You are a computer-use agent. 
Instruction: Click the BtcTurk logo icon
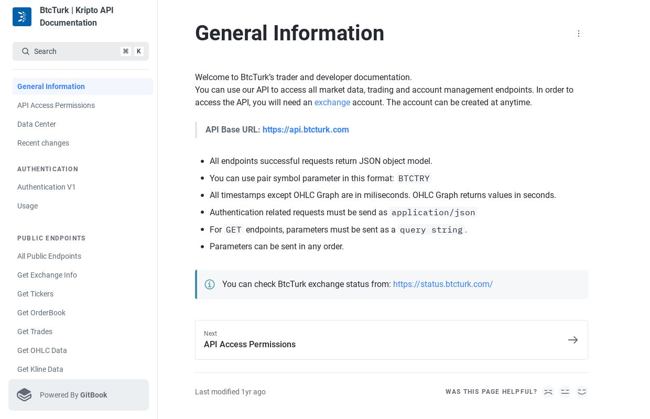(22, 17)
